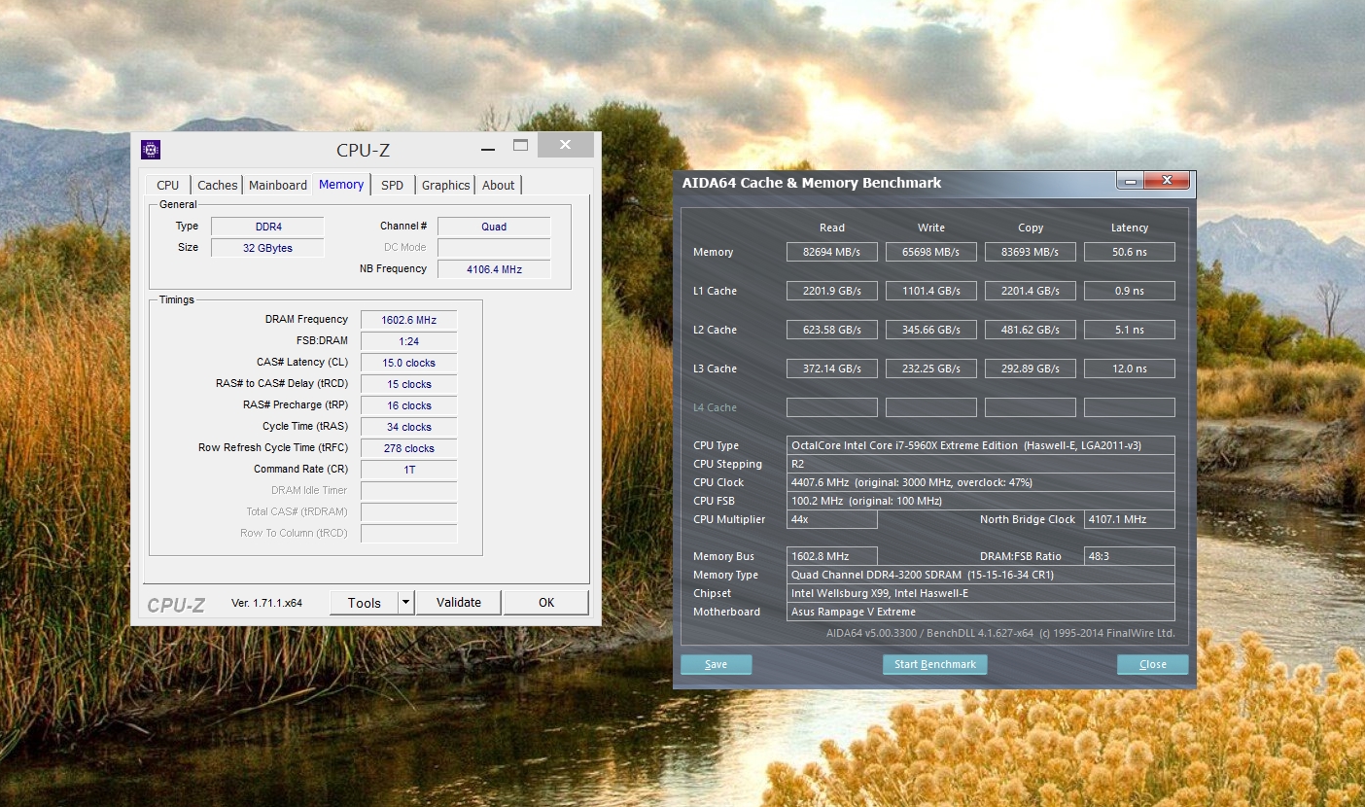Screen dimensions: 1365x807
Task: Click the CAS# Latency value 15.0 clocks
Action: (x=408, y=363)
